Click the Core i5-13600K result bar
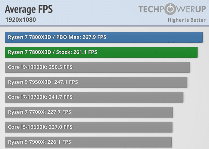This screenshot has height=149, width=209. (x=89, y=127)
